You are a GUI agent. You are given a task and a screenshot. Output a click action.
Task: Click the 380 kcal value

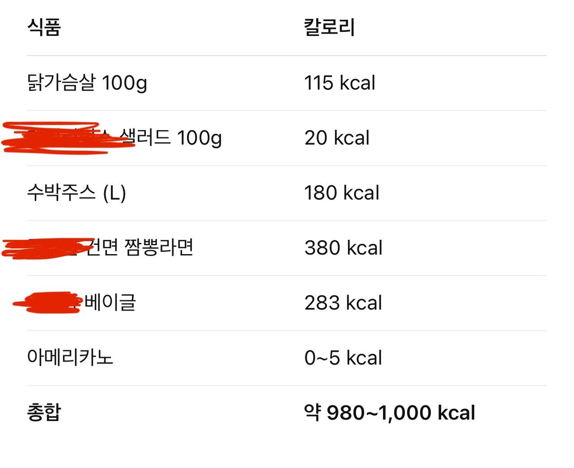(344, 248)
